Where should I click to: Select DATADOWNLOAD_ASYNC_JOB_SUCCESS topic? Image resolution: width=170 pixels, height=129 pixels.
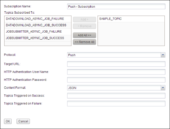coord(38,25)
